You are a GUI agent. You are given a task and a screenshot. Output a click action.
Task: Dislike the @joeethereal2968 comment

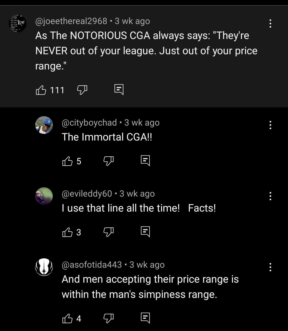pos(82,90)
